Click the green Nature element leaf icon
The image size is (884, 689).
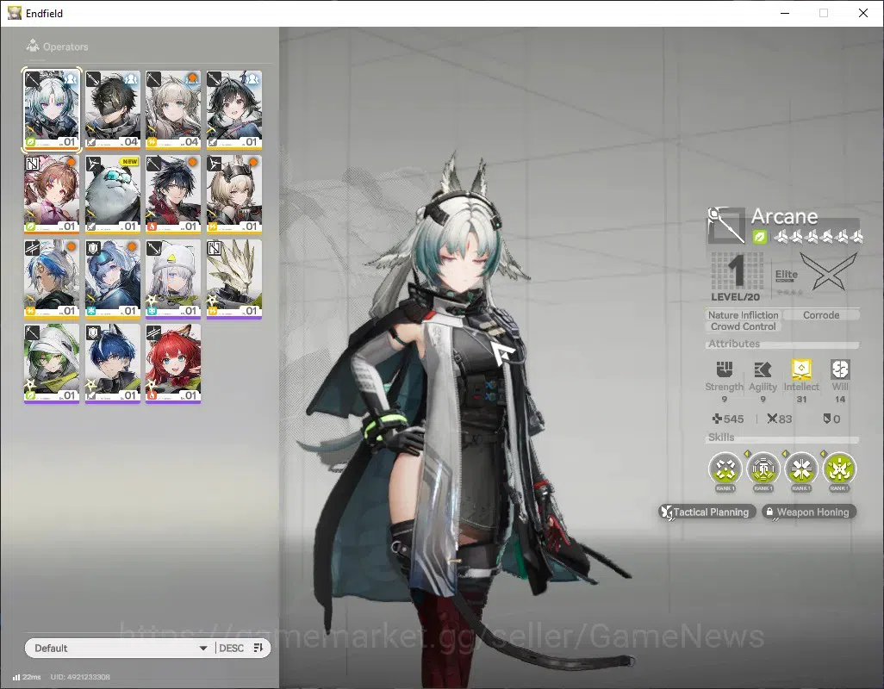tap(759, 237)
